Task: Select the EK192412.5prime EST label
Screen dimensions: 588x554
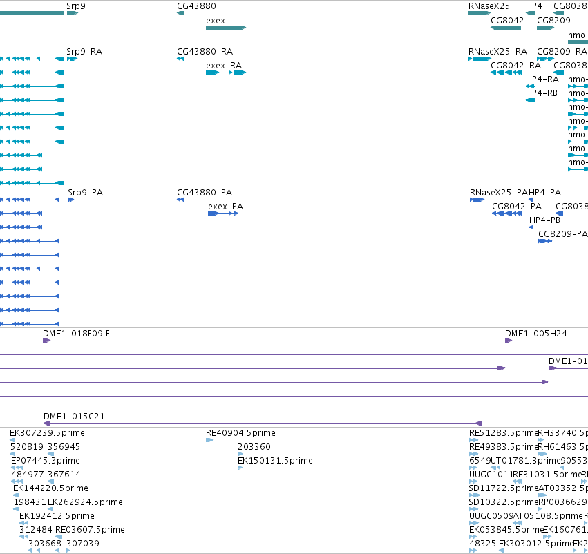Action: [x=57, y=516]
